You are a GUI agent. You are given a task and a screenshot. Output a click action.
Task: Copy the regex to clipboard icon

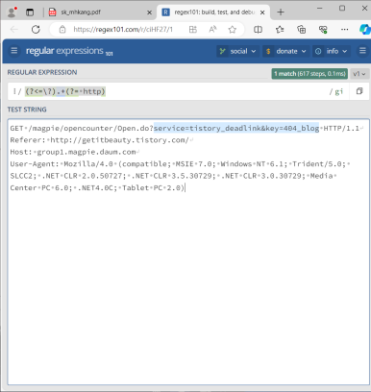coord(359,91)
